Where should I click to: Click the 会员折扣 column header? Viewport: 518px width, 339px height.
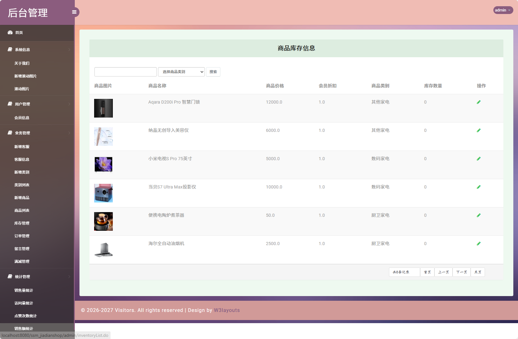pyautogui.click(x=328, y=86)
